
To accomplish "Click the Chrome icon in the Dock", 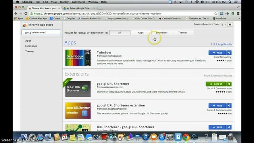I will [186, 137].
